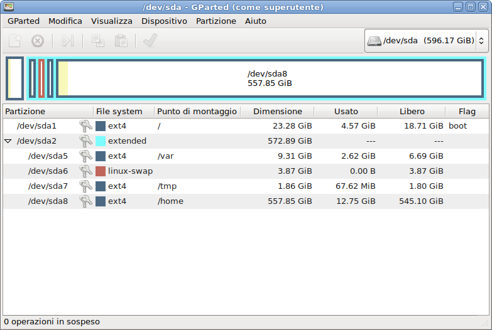Click the Dimensione column header
This screenshot has height=330, width=492.
[277, 112]
